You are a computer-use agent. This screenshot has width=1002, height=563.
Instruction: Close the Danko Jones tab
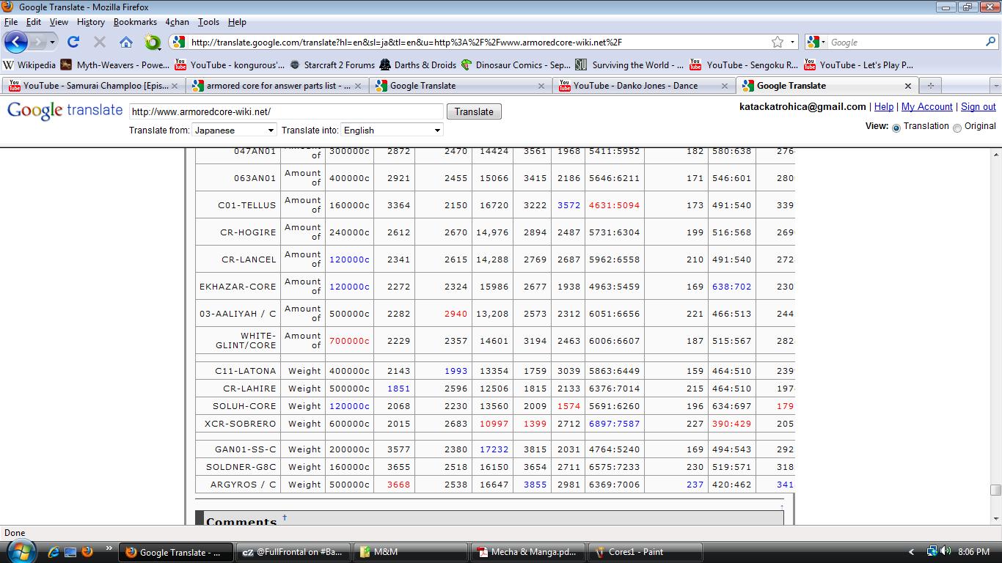(x=724, y=86)
